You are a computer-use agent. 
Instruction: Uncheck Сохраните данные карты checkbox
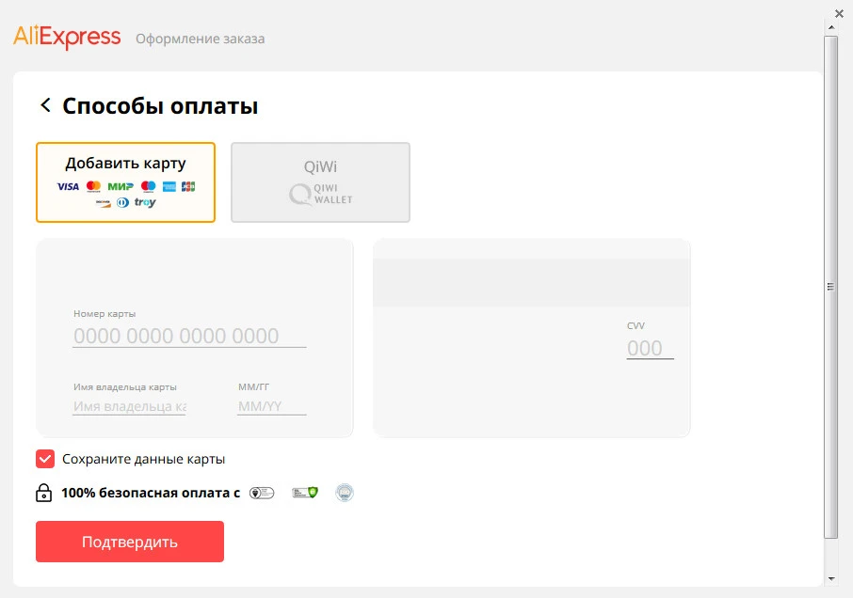click(x=45, y=459)
